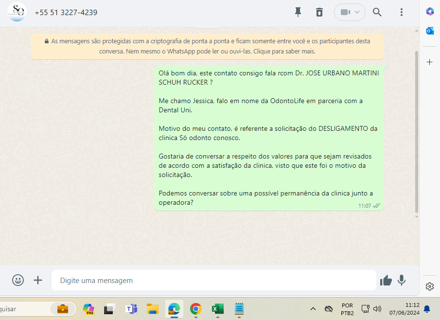Open Notepad from the taskbar
Image resolution: width=440 pixels, height=320 pixels.
[x=239, y=309]
